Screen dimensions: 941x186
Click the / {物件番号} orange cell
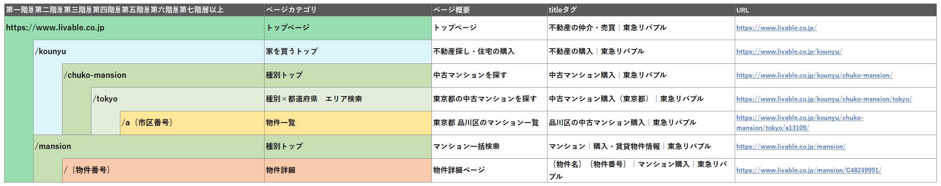click(x=87, y=170)
